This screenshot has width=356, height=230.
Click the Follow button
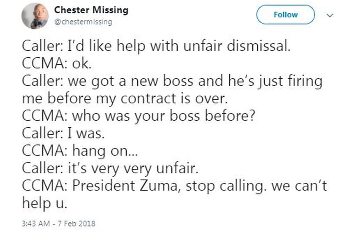tap(285, 15)
